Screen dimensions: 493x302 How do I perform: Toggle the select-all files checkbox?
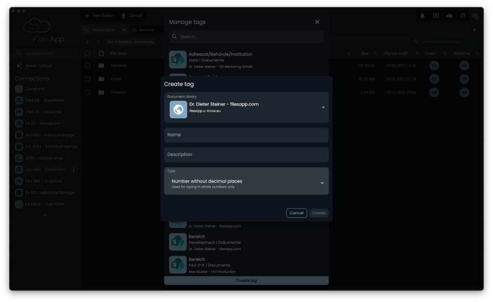(x=88, y=53)
